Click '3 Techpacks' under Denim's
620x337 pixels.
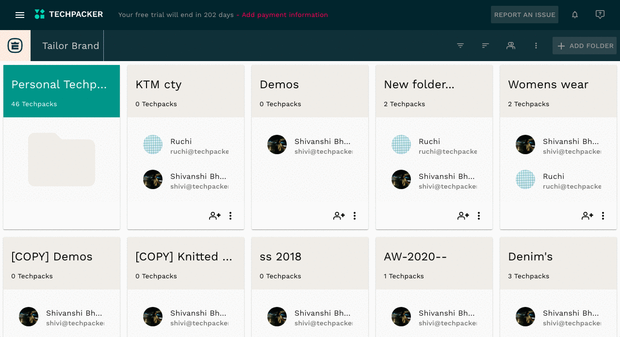click(529, 276)
